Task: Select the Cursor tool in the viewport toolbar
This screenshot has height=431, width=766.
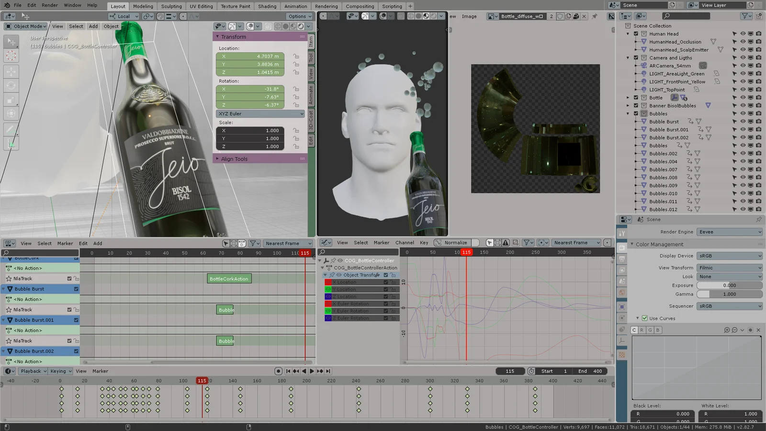Action: tap(11, 56)
